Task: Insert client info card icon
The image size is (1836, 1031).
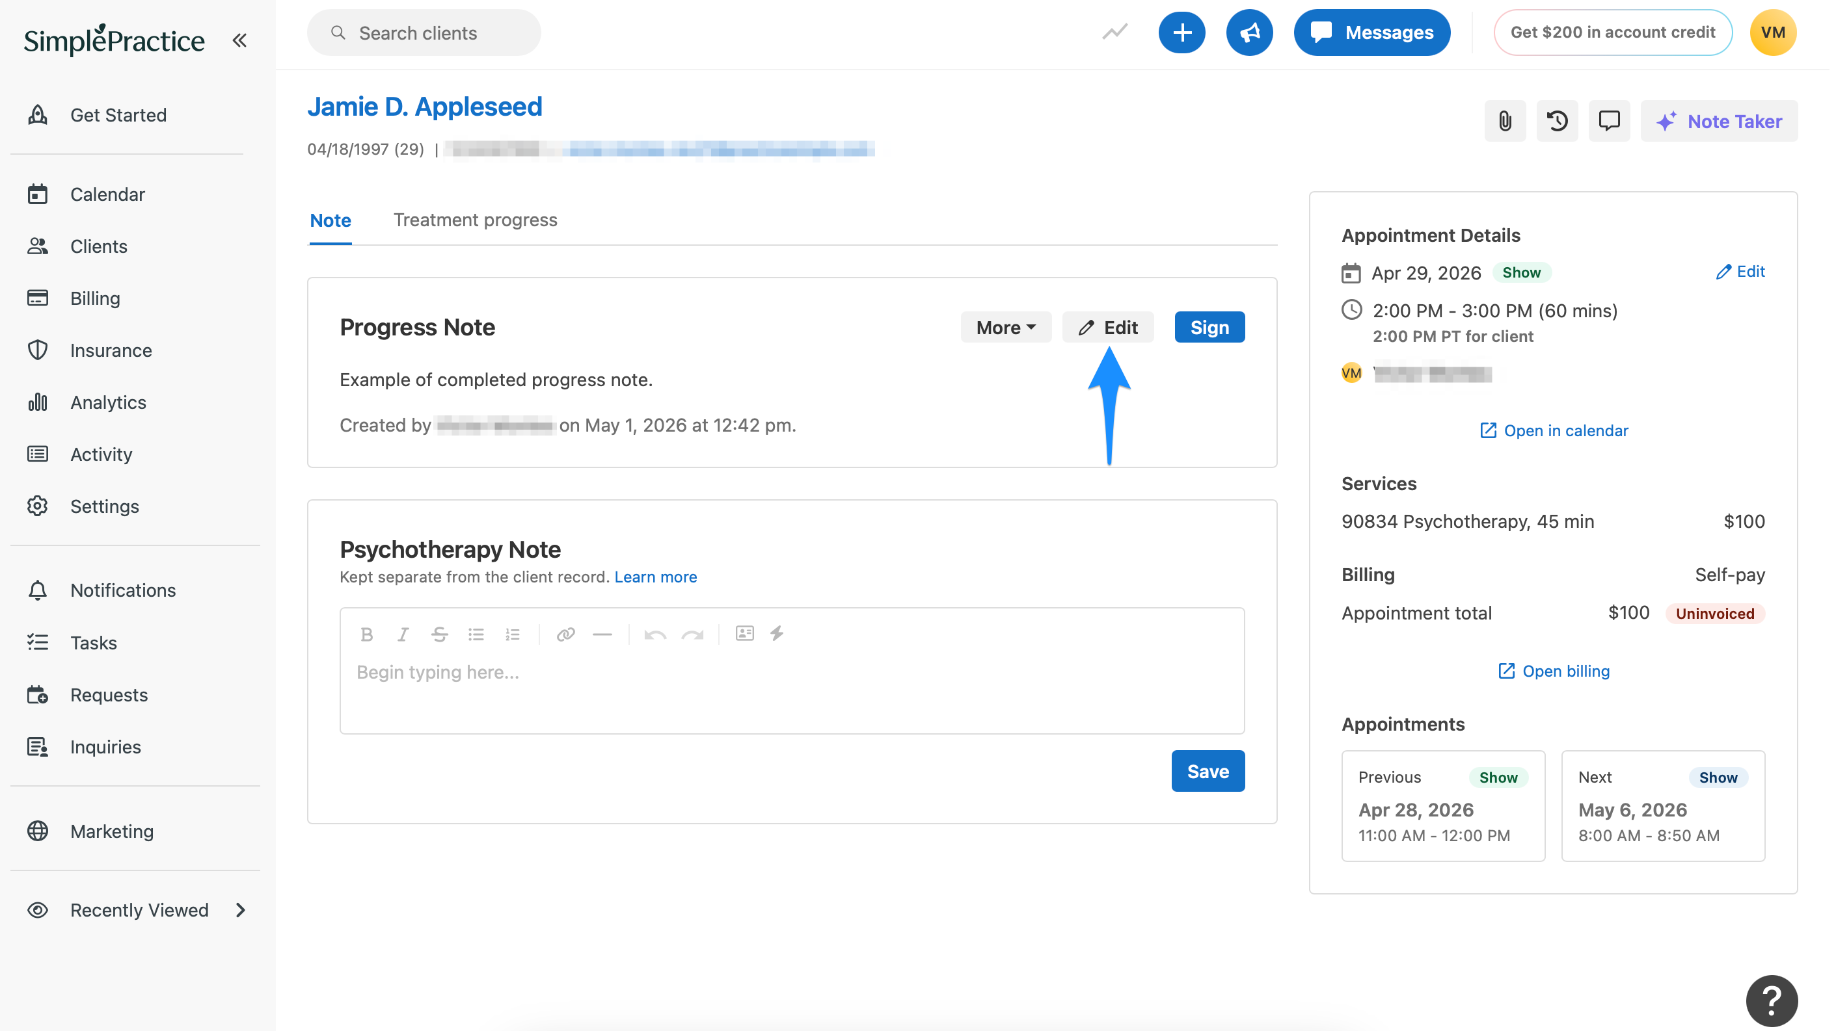Action: [x=745, y=633]
